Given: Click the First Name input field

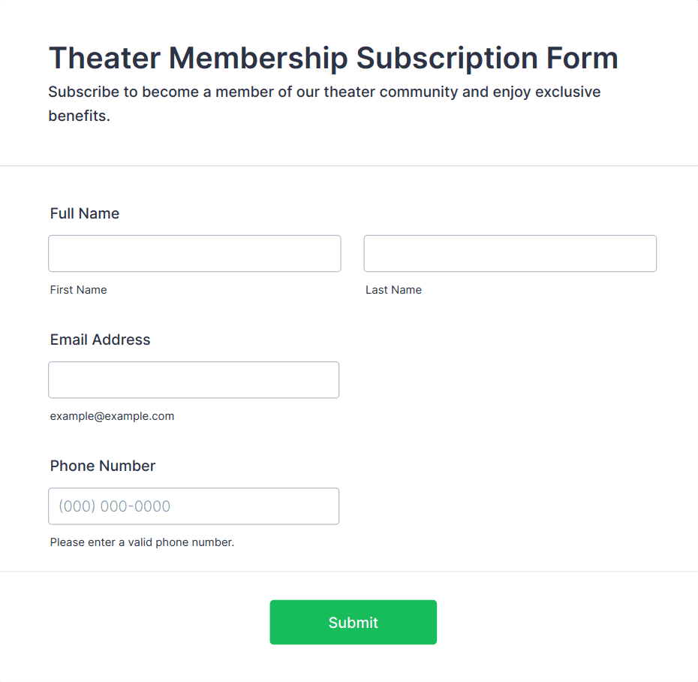Looking at the screenshot, I should pos(194,254).
